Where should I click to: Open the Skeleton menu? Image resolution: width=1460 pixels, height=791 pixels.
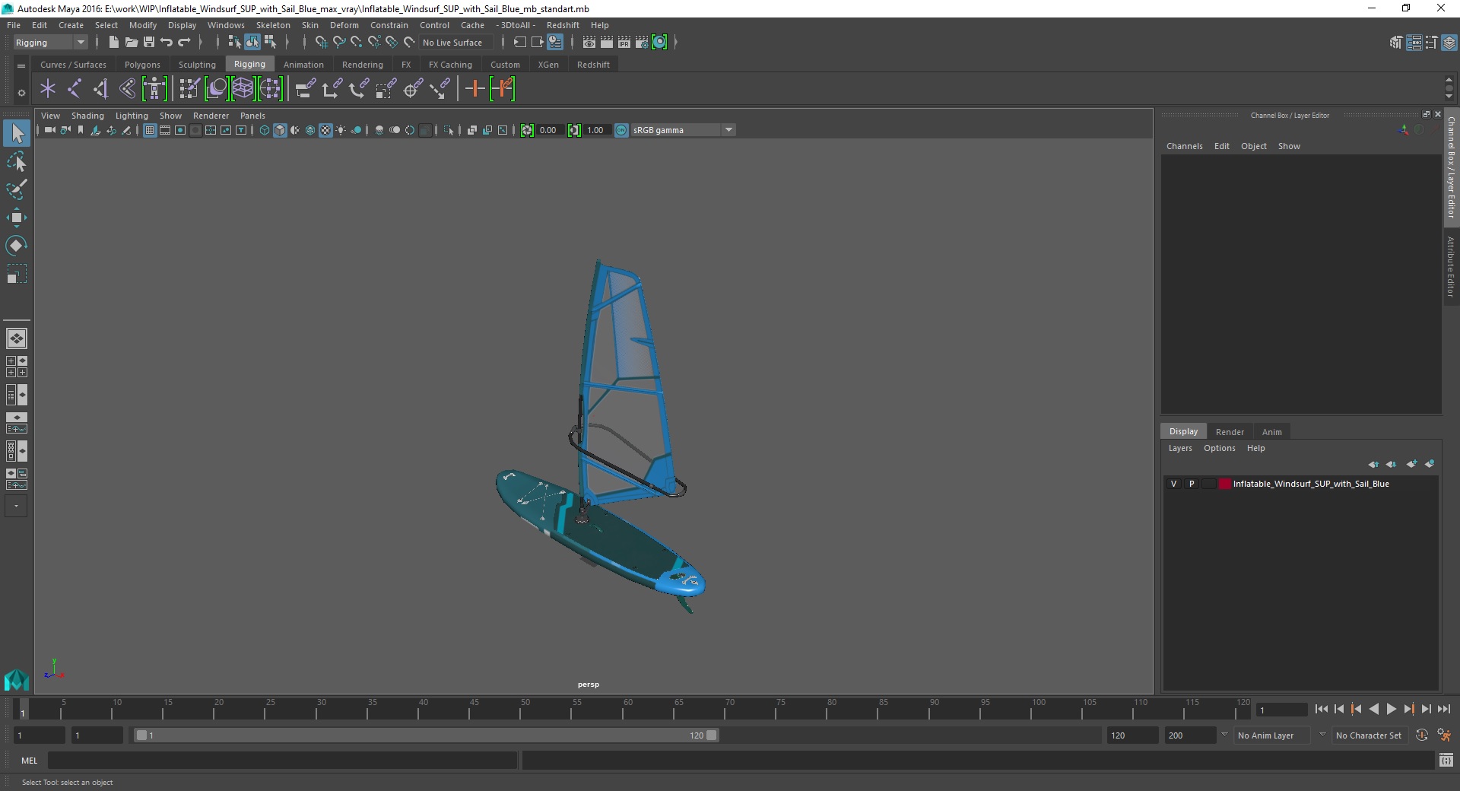(x=273, y=25)
